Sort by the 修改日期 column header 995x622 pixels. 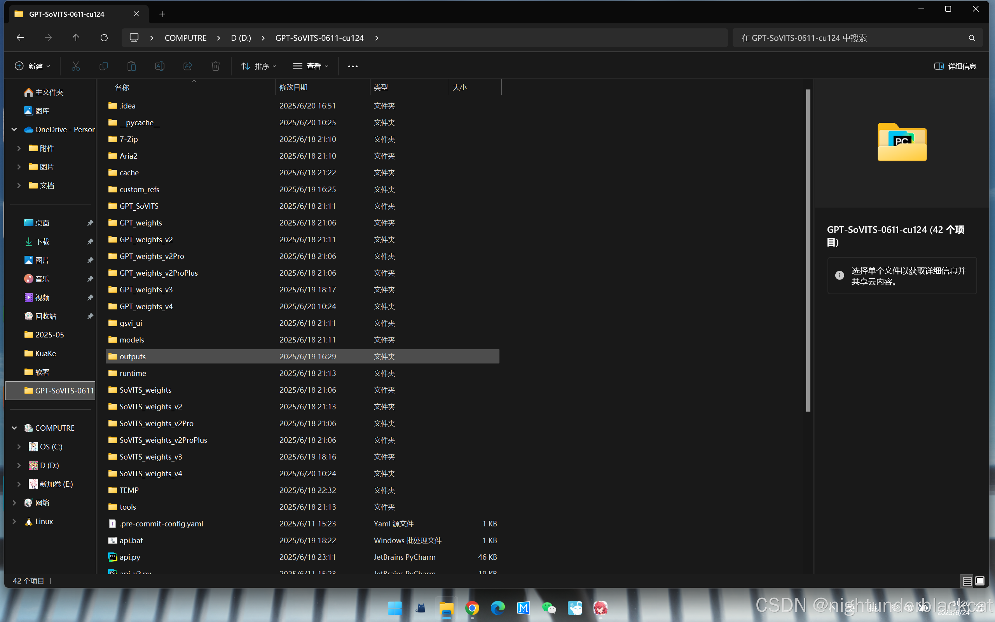pyautogui.click(x=323, y=87)
